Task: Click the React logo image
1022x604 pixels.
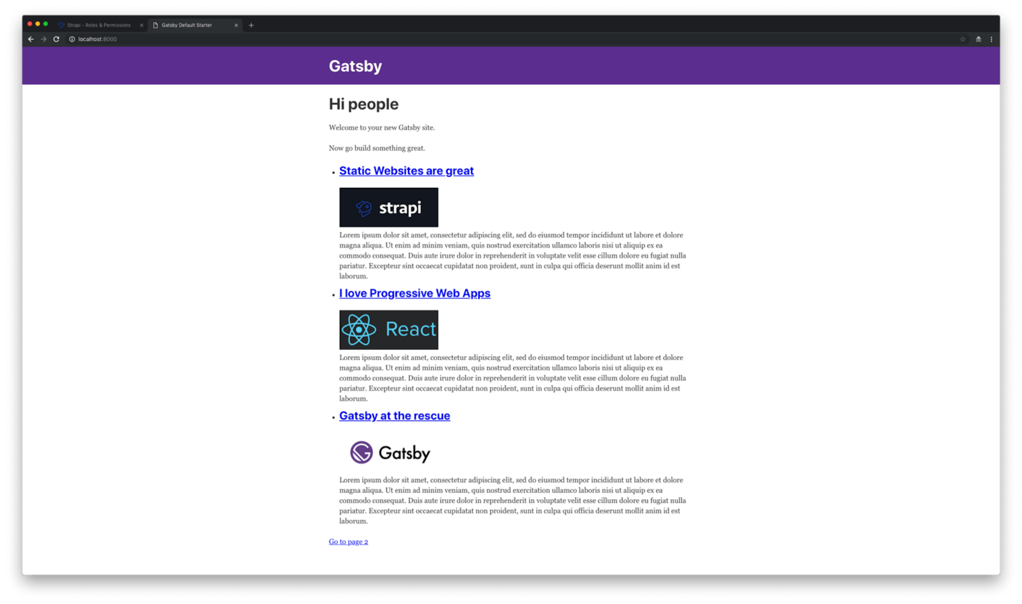Action: coord(389,329)
